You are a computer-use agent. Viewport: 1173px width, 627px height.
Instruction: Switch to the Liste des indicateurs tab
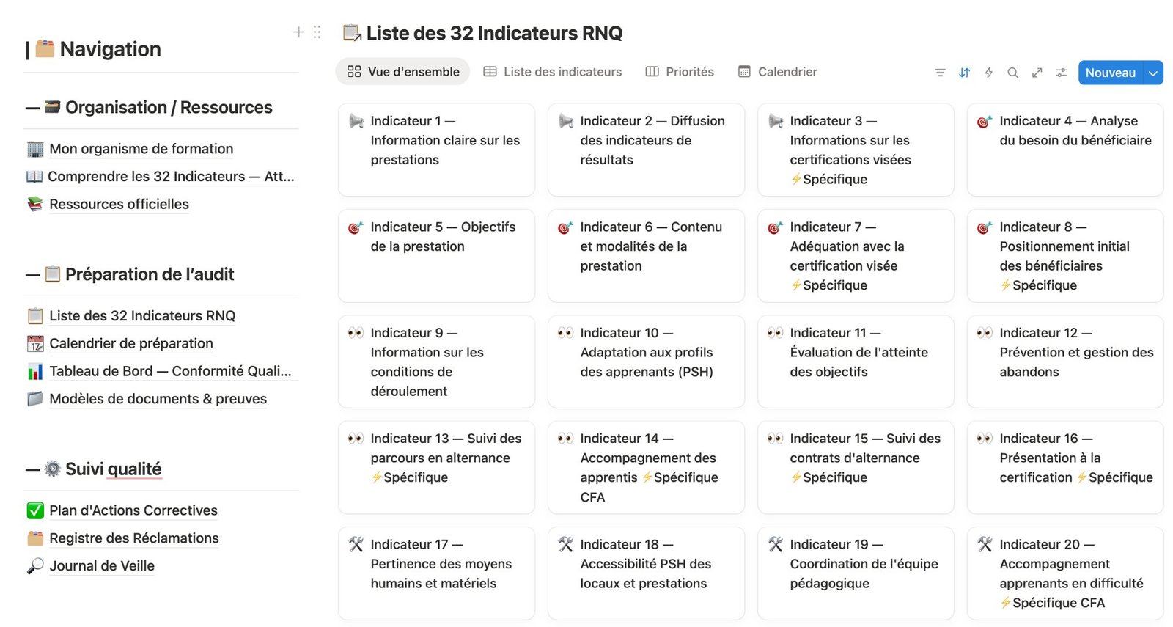click(552, 72)
